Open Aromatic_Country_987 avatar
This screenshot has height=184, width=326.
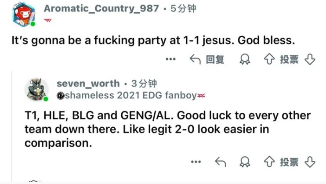pyautogui.click(x=23, y=14)
